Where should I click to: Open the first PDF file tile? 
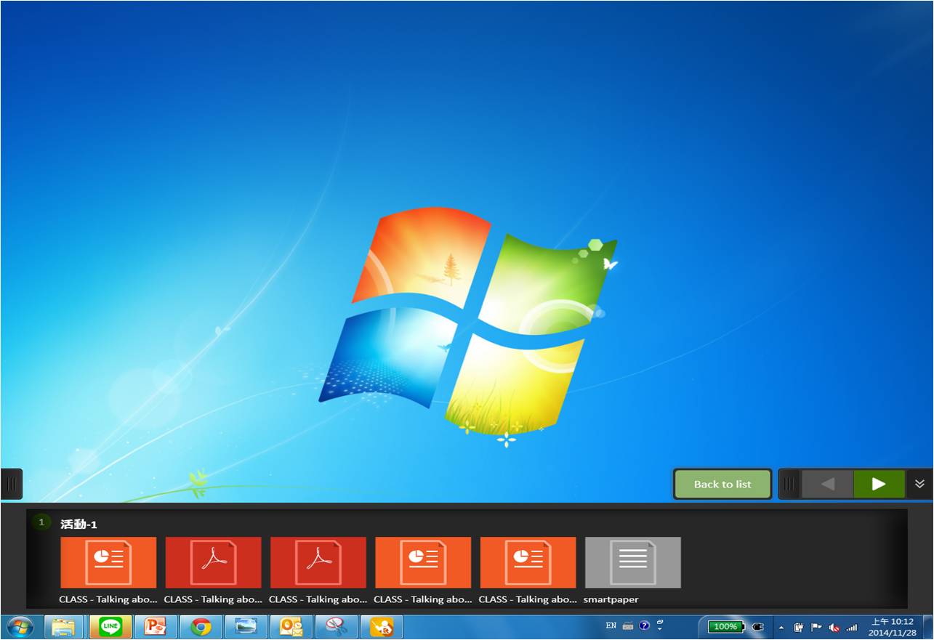point(213,562)
